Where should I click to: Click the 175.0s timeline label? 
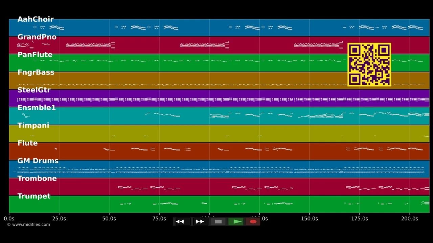tap(359, 219)
